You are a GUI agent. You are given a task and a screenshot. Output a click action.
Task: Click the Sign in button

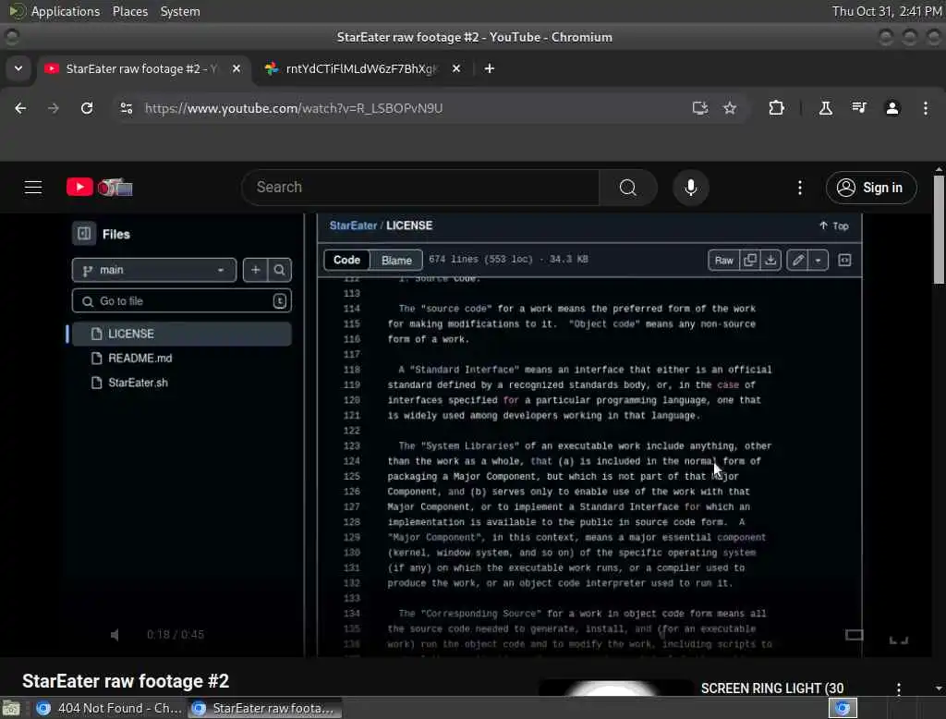(x=871, y=188)
